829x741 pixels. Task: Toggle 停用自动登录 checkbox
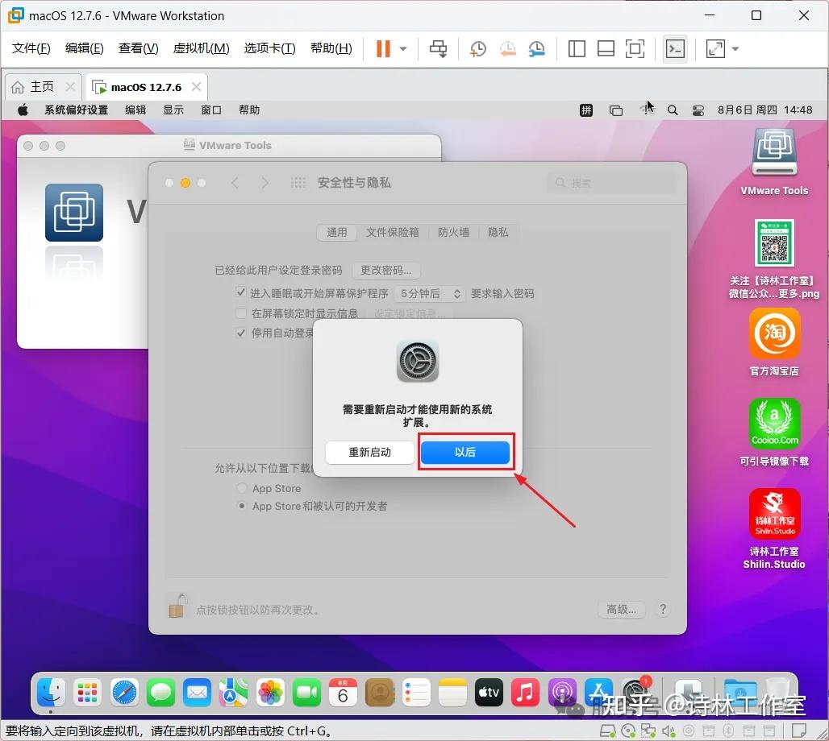(240, 333)
